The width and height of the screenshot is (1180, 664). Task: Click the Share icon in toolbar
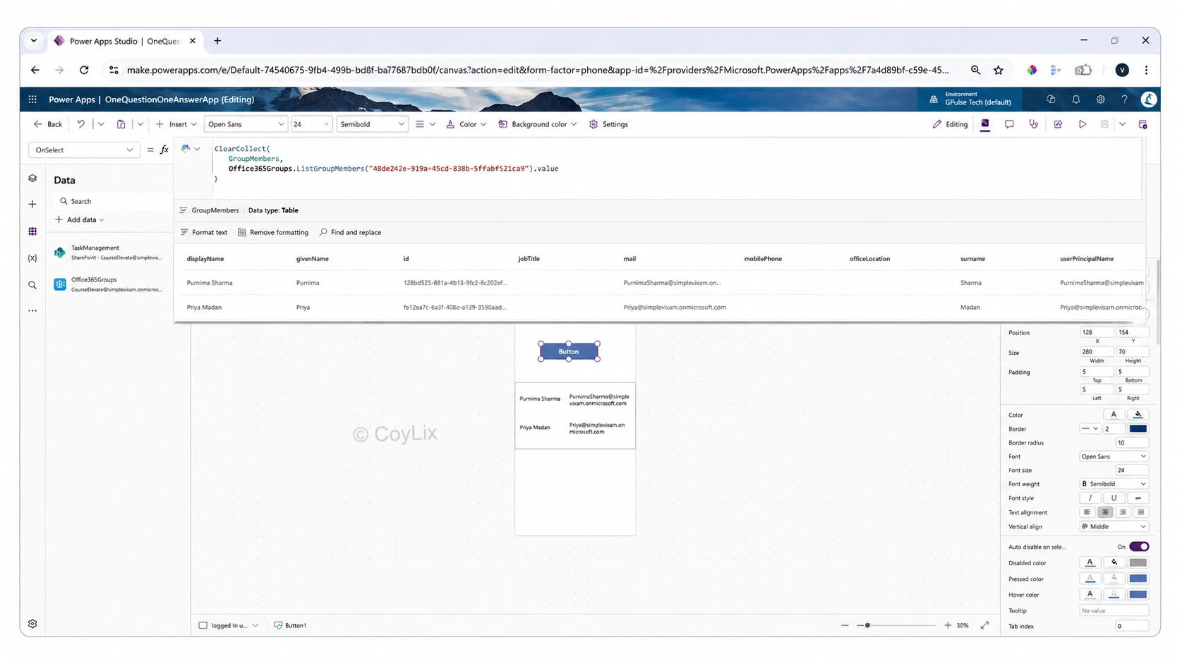tap(1058, 124)
